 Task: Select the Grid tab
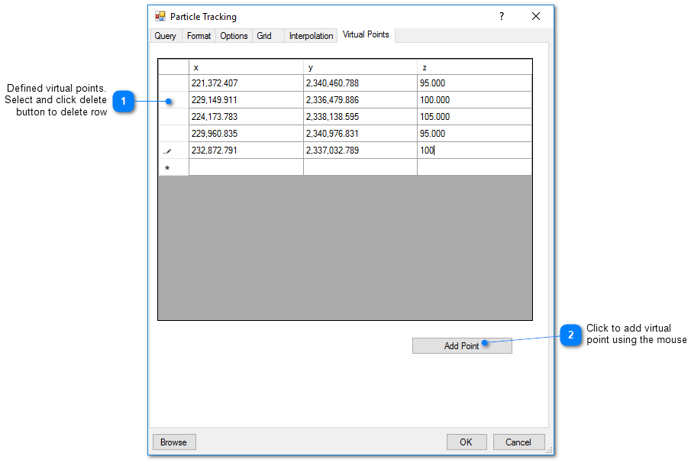pyautogui.click(x=263, y=35)
